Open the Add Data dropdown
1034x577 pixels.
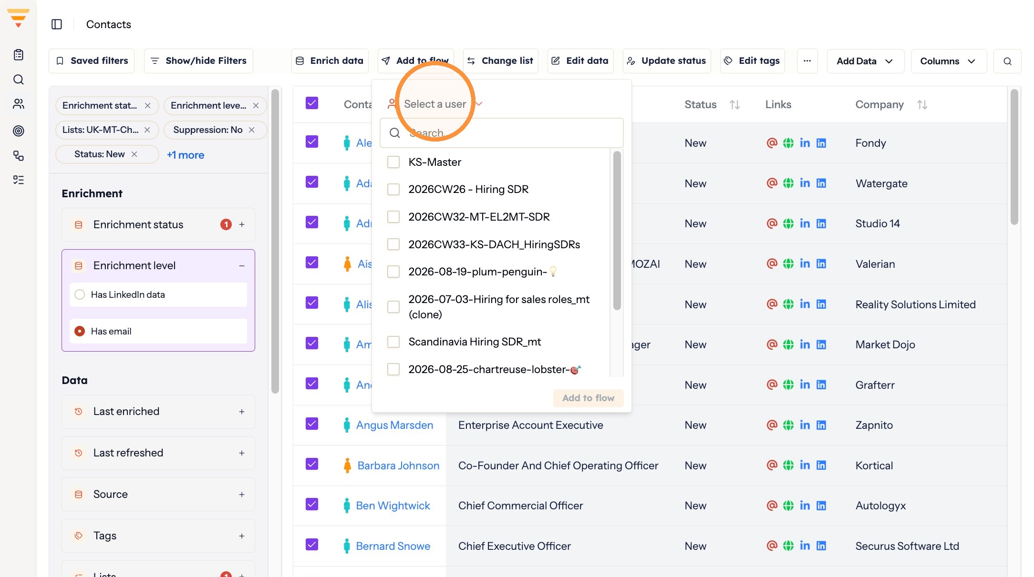pos(865,61)
